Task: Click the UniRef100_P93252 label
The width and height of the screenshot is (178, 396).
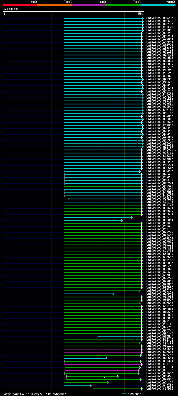Action: (x=160, y=73)
